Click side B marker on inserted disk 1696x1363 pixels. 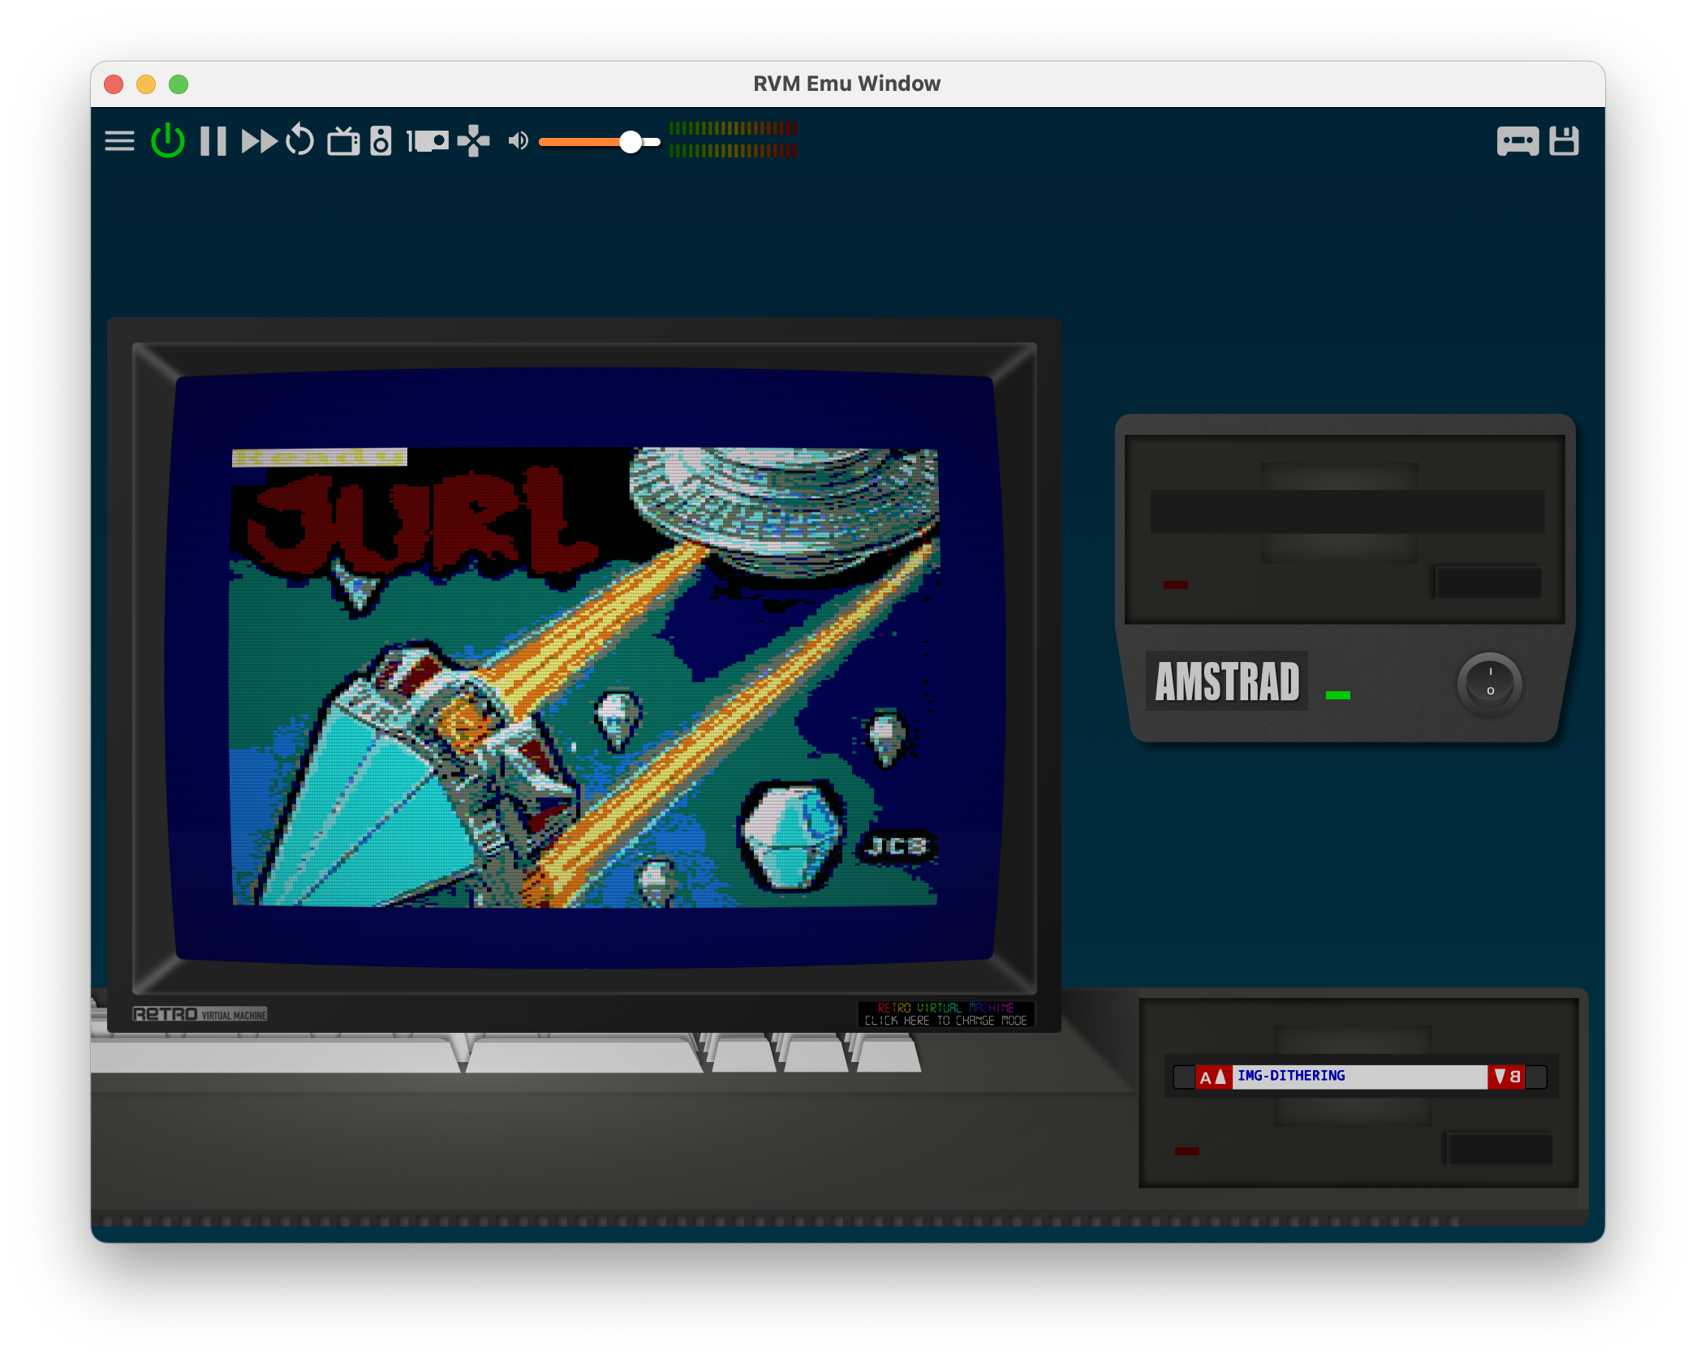[x=1507, y=1077]
